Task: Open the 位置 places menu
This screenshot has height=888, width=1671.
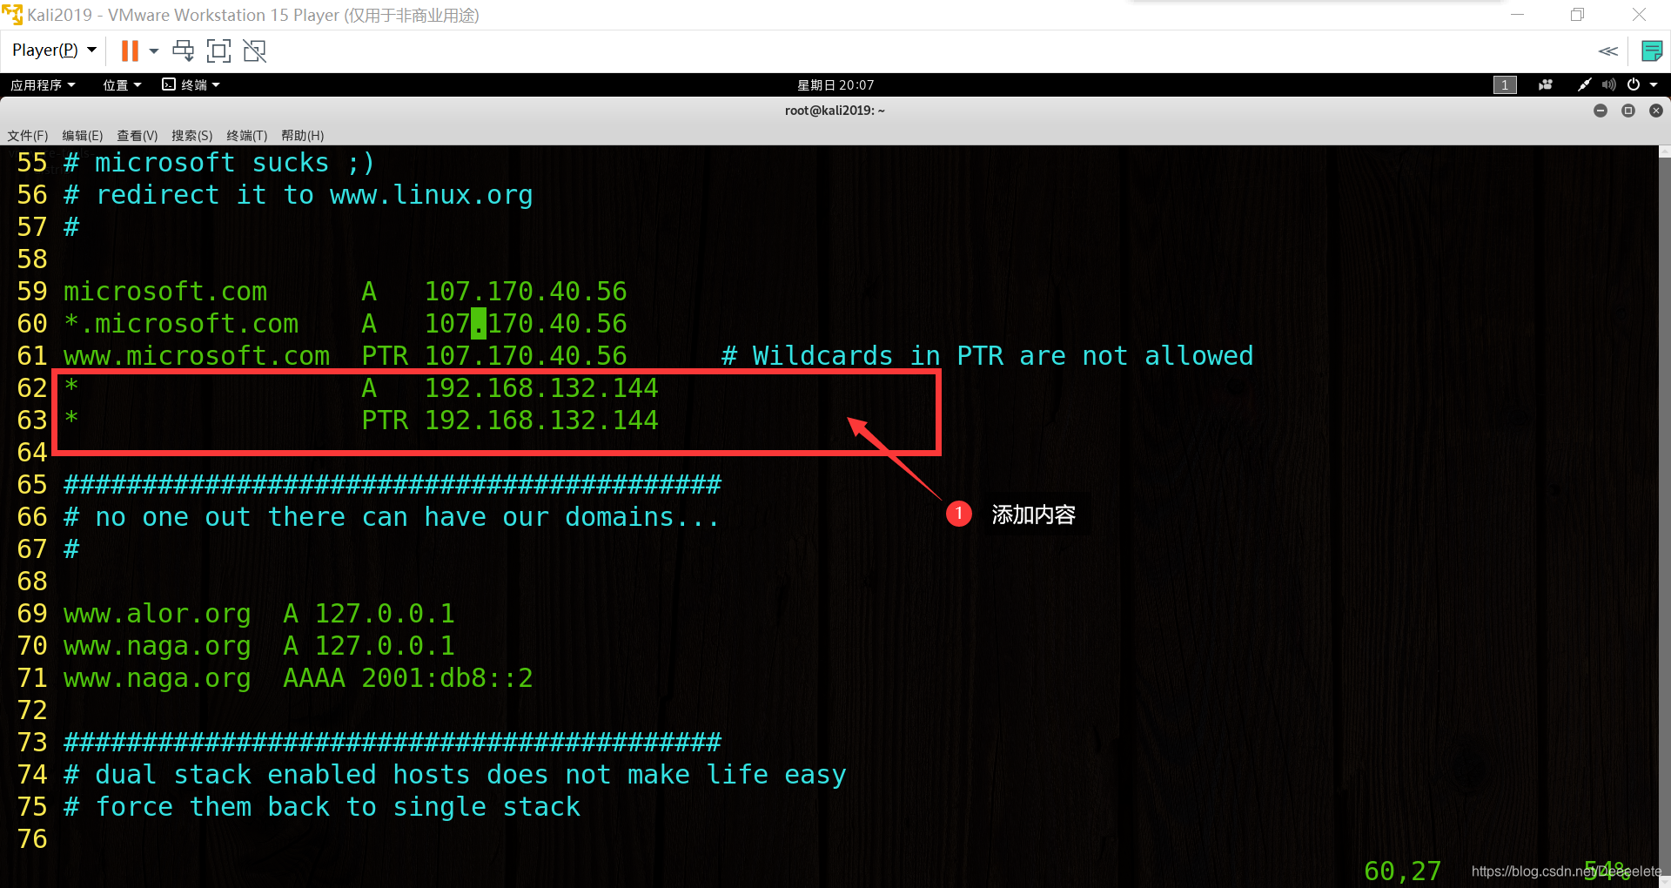Action: pyautogui.click(x=122, y=84)
